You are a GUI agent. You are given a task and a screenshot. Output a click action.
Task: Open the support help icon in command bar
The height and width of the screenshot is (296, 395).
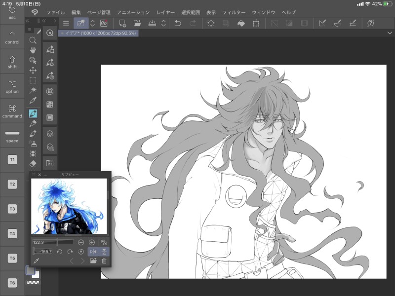(371, 23)
